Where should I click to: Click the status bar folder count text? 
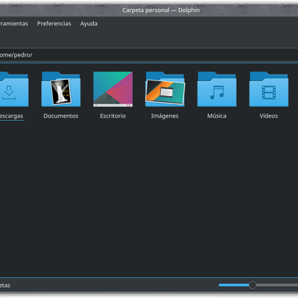pos(5,285)
